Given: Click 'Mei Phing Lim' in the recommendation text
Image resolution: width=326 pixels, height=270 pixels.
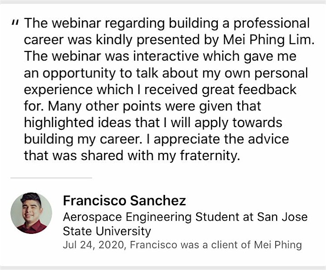Looking at the screenshot, I should point(267,39).
